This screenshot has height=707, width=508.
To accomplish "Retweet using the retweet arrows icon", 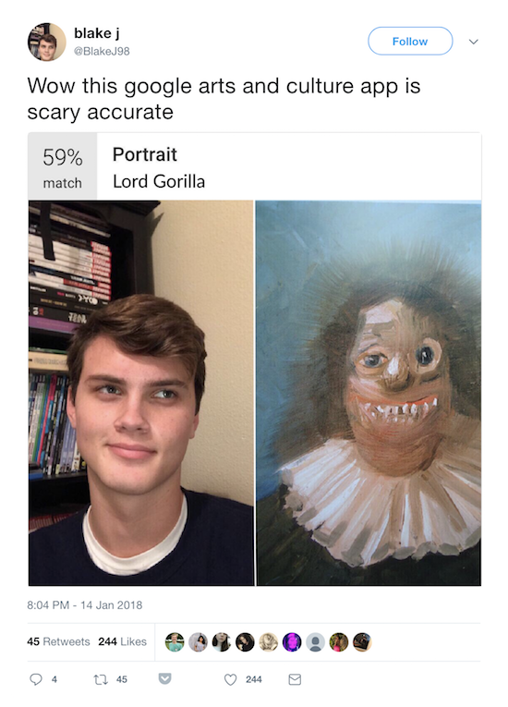I will click(x=100, y=679).
